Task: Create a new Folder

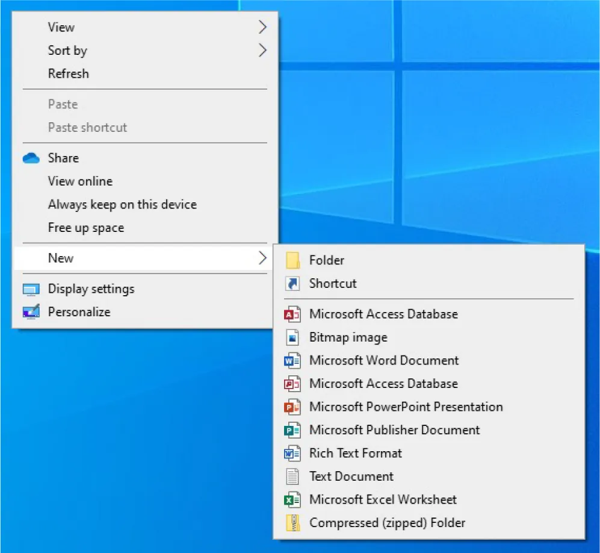Action: point(327,260)
